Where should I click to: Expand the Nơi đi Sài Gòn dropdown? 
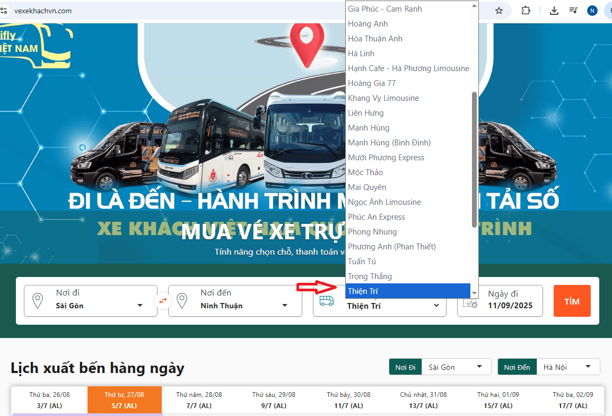click(140, 306)
